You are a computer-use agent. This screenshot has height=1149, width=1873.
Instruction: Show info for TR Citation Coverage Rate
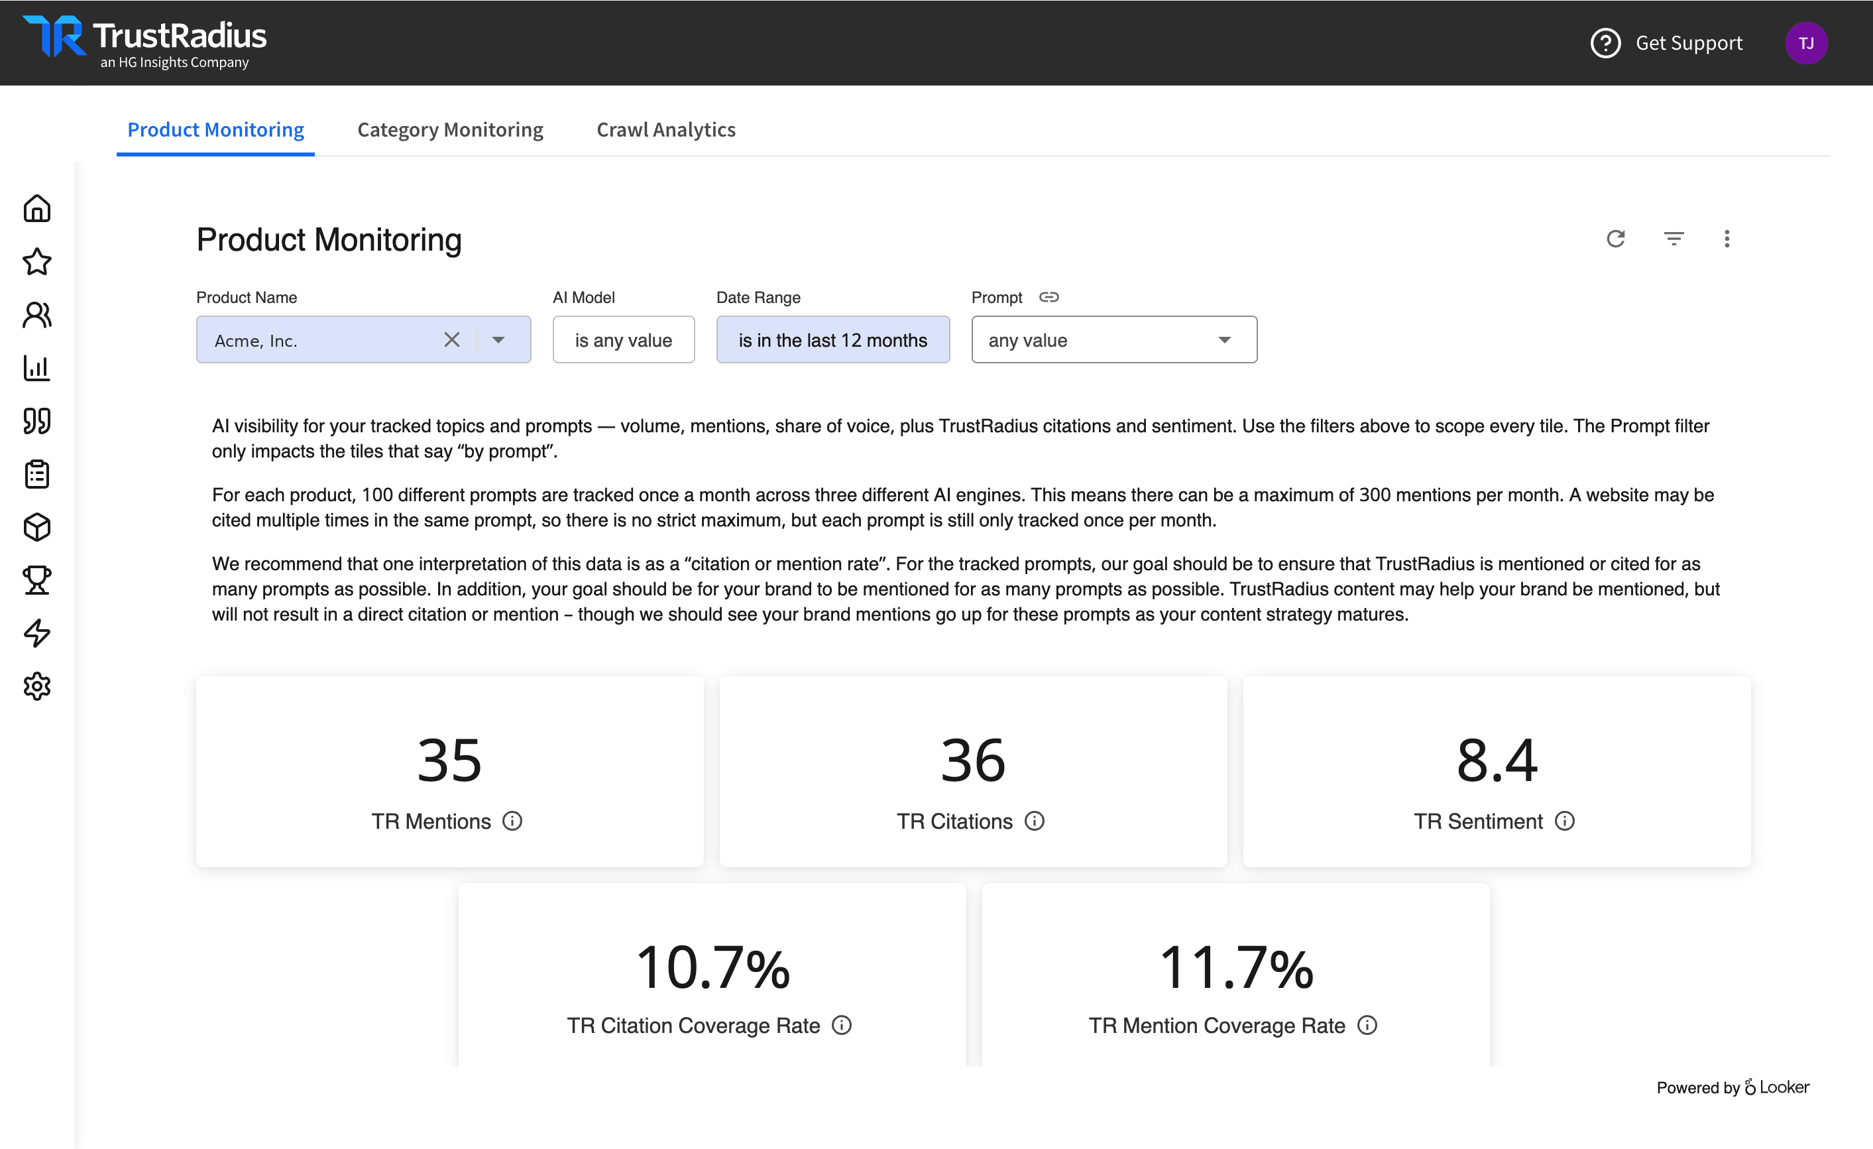(x=842, y=1025)
